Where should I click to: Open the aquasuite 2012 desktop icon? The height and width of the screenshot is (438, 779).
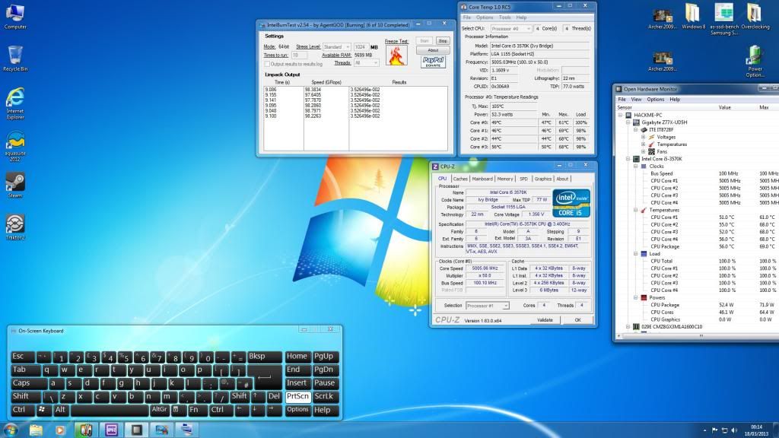[x=15, y=146]
